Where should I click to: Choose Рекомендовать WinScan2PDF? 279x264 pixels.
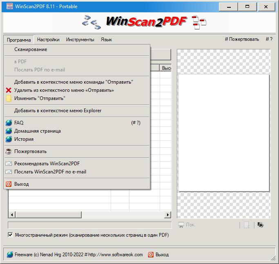pyautogui.click(x=77, y=164)
